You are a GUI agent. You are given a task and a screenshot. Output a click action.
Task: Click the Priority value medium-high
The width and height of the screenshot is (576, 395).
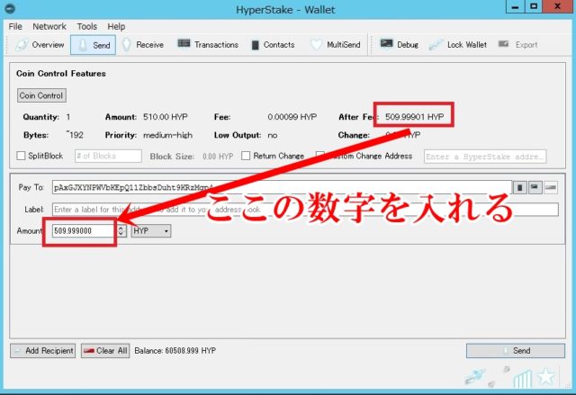(x=168, y=135)
